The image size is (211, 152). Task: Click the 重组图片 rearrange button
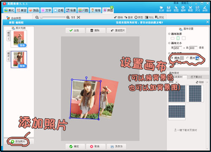(x=116, y=30)
